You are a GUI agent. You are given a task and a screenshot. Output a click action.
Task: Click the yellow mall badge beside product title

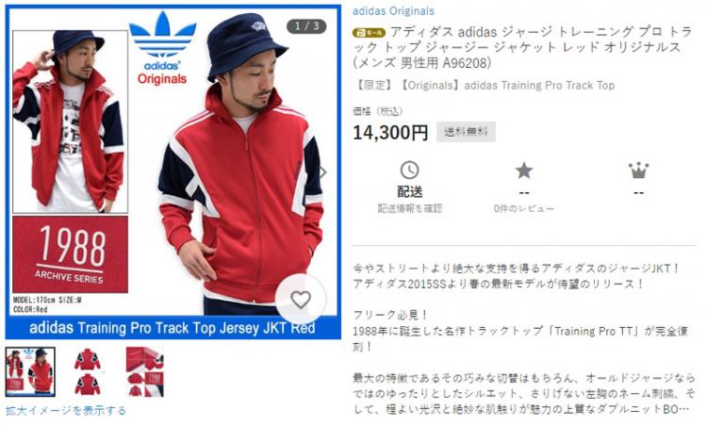coord(369,32)
